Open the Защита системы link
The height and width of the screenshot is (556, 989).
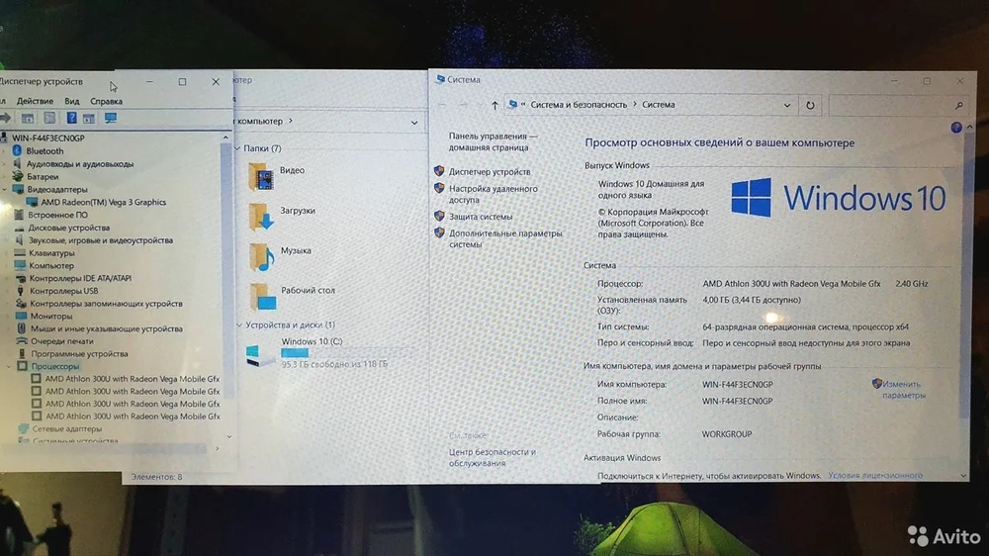point(480,217)
